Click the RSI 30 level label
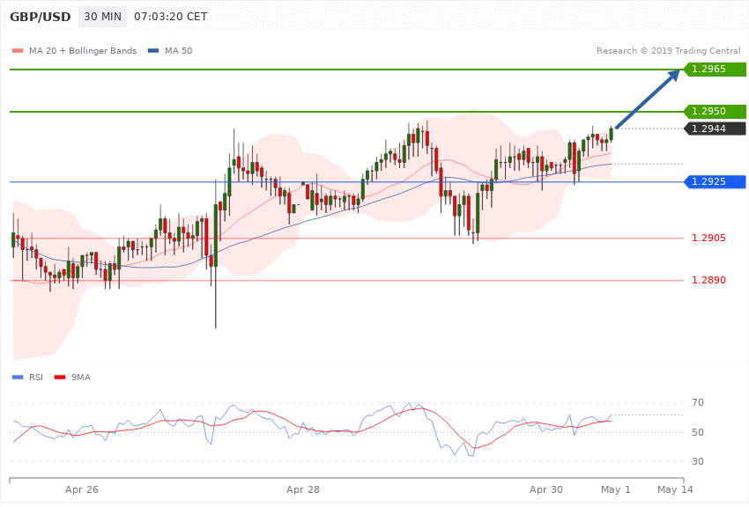The height and width of the screenshot is (507, 749). click(x=697, y=461)
